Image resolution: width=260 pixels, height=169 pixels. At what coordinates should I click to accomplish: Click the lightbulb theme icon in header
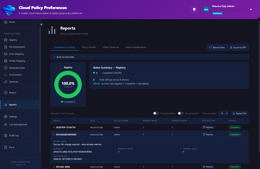[x=194, y=9]
